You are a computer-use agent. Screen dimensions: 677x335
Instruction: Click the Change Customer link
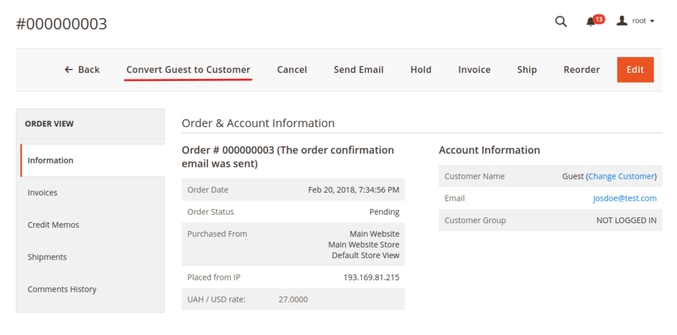[x=621, y=176]
